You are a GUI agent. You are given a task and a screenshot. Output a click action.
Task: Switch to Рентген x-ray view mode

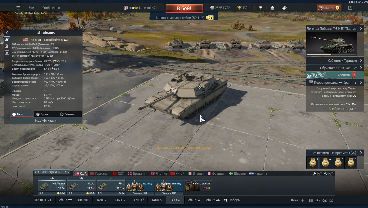67,114
